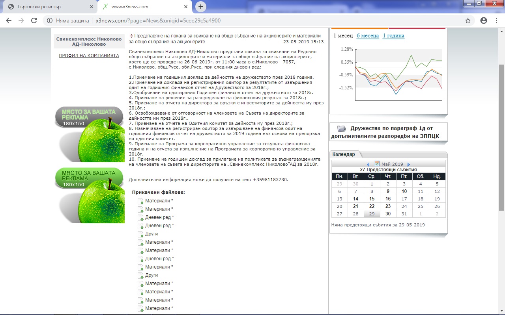Screen dimensions: 505x315
Task: Download the first Материали attached file
Action: tap(159, 201)
